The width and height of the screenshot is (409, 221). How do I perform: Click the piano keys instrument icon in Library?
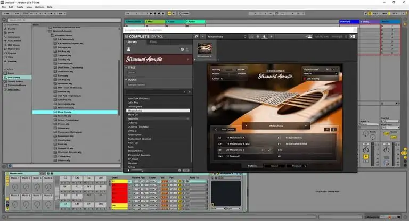point(128,49)
